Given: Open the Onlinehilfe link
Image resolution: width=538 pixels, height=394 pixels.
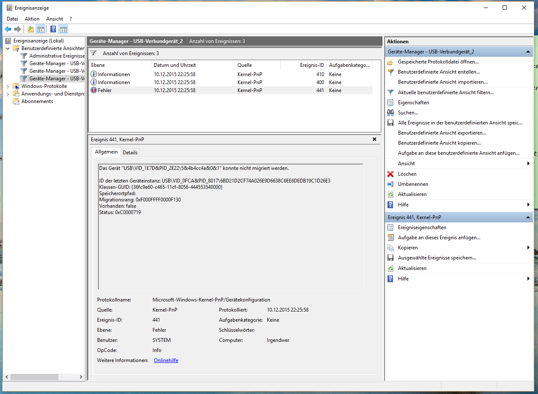Looking at the screenshot, I should pos(166,360).
